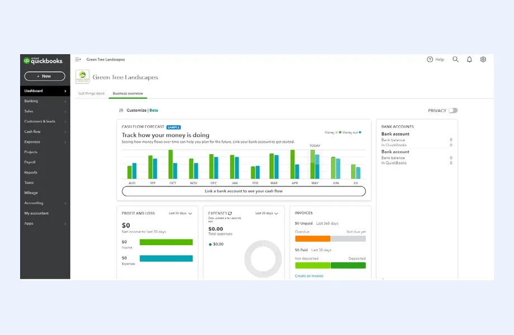Click the green Income bar
The image size is (514, 335).
pos(166,242)
